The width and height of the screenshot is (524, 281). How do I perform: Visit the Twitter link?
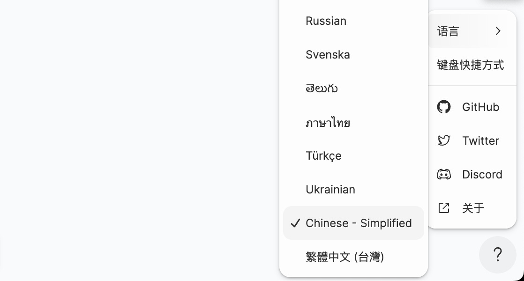click(480, 140)
